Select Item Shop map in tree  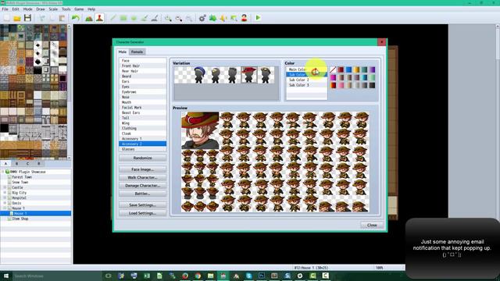tap(20, 219)
